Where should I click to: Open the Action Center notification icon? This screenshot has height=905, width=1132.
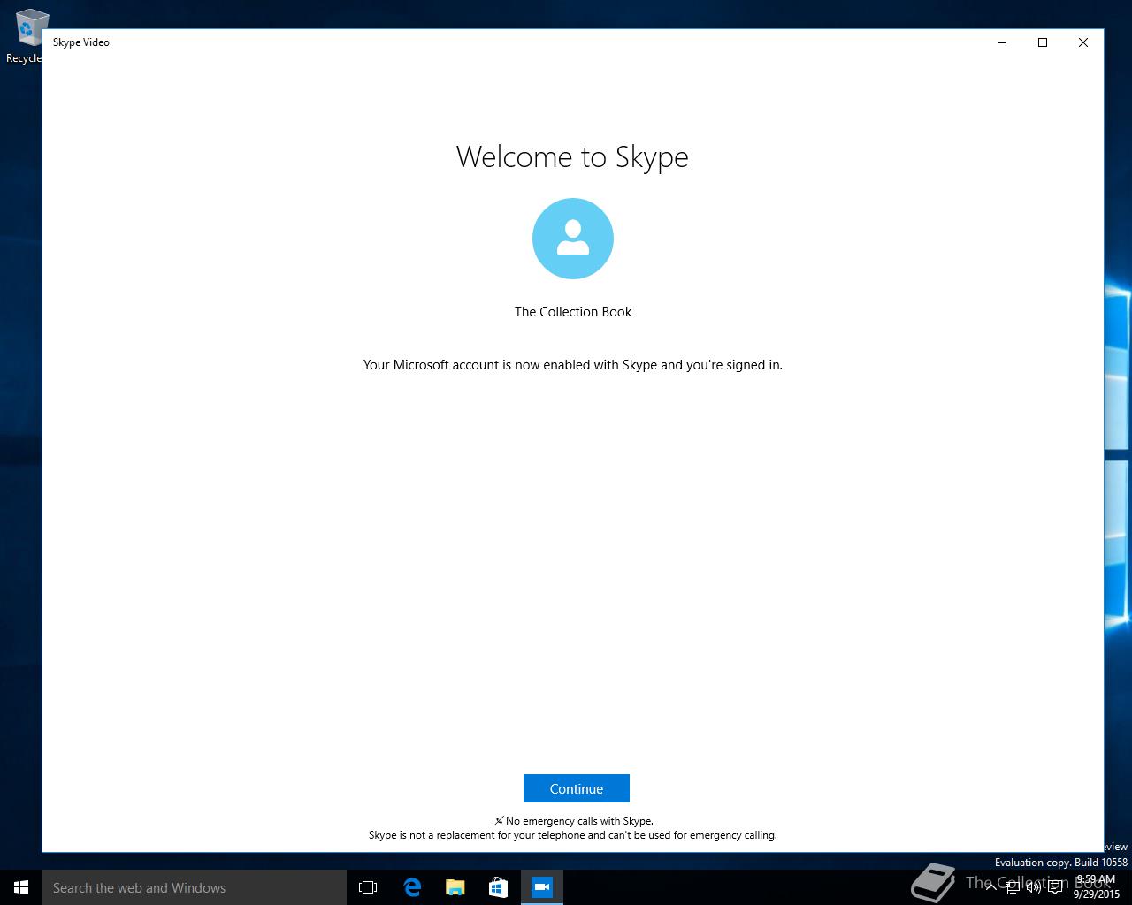(x=1055, y=887)
